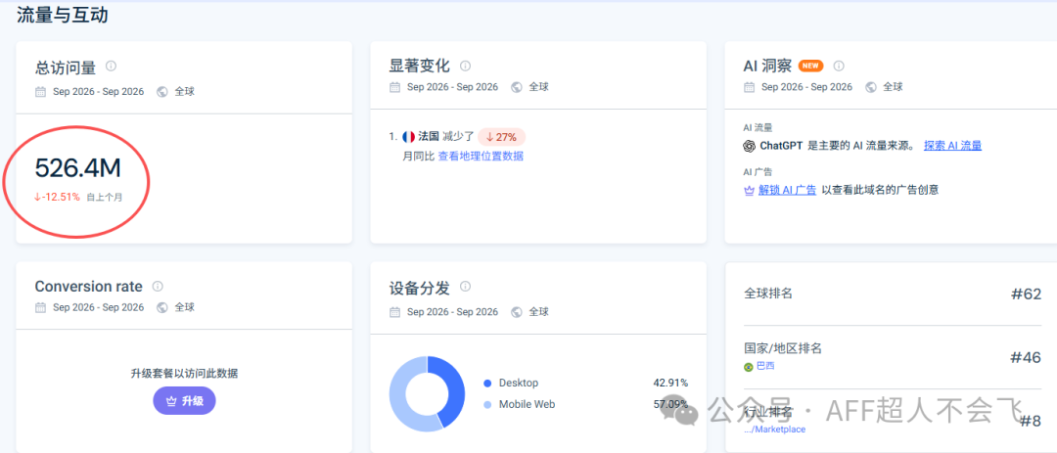The width and height of the screenshot is (1057, 453).
Task: Click the 总访问量 card title
Action: 66,67
